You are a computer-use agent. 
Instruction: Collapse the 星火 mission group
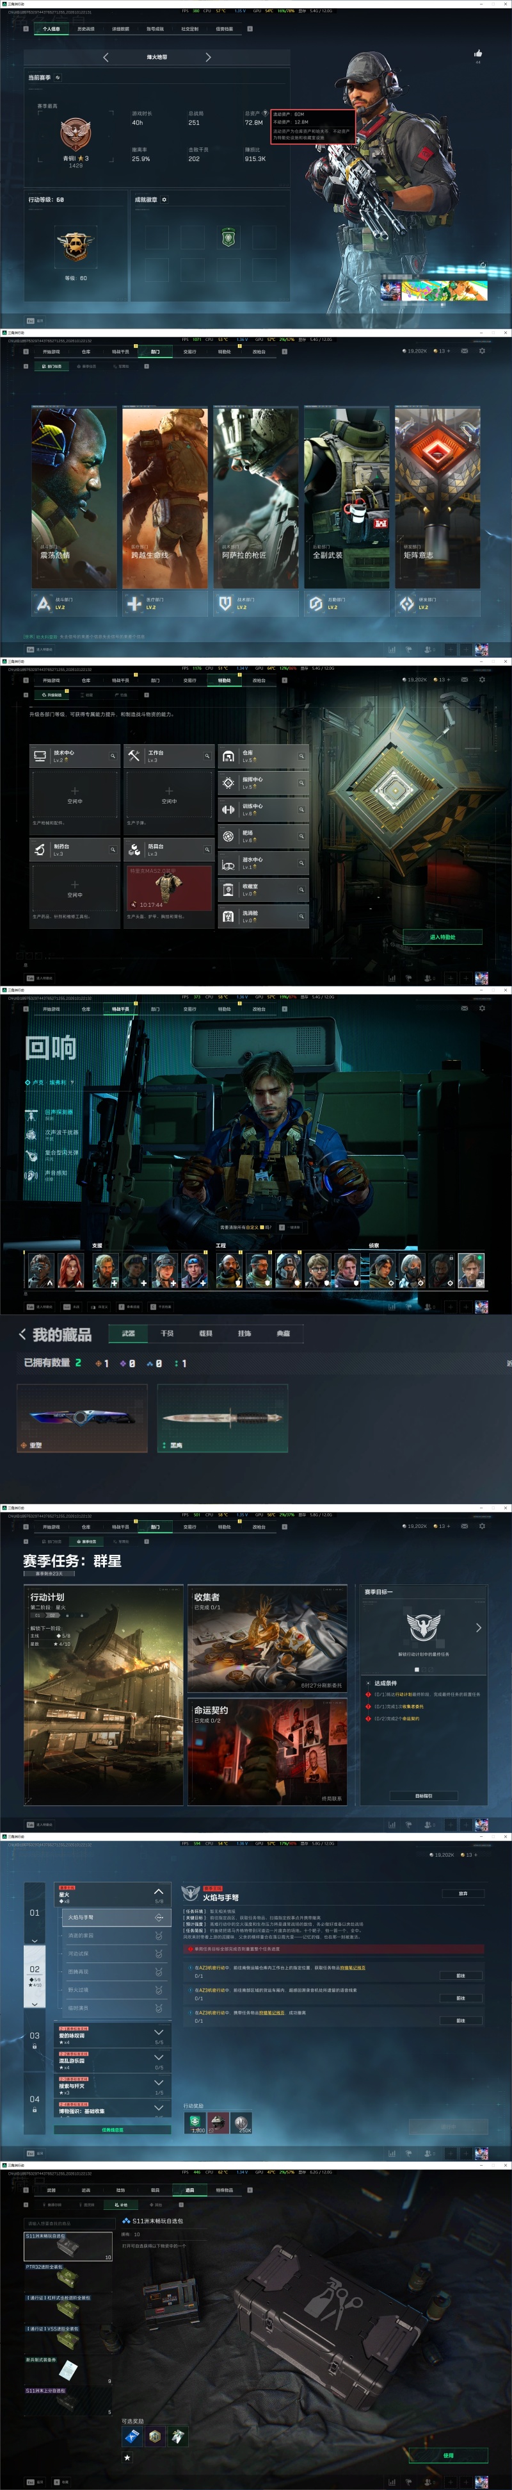pyautogui.click(x=159, y=1891)
